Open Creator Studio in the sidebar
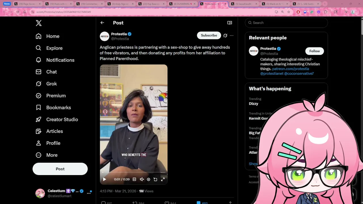 pos(57,120)
